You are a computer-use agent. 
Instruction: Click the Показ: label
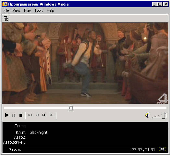point(20,126)
